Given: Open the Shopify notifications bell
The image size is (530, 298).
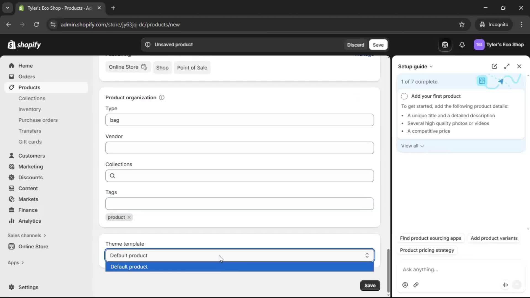Looking at the screenshot, I should pyautogui.click(x=462, y=45).
